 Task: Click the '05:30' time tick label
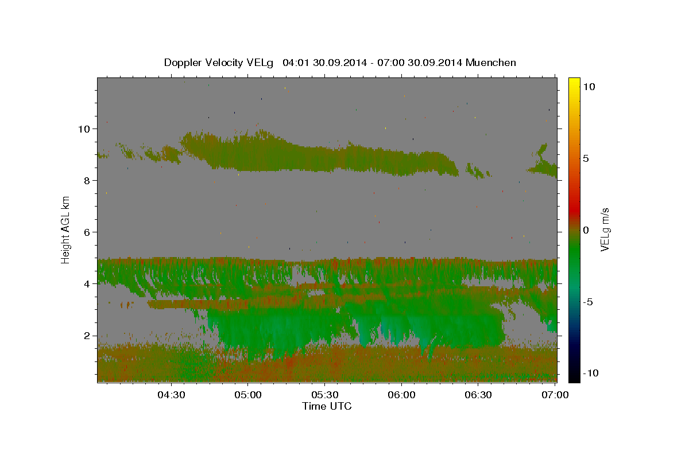[x=324, y=395]
